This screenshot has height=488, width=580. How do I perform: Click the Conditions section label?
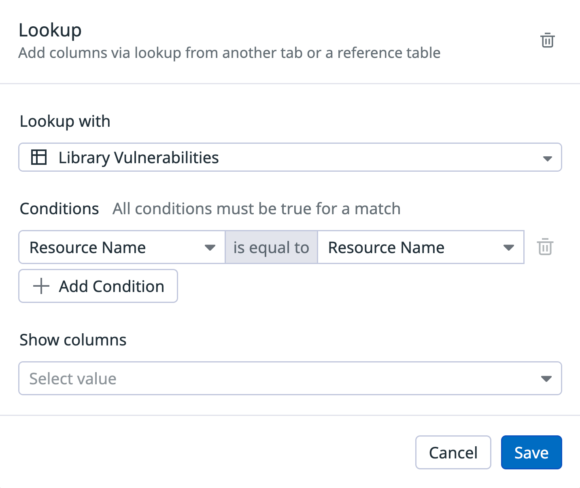click(x=59, y=208)
